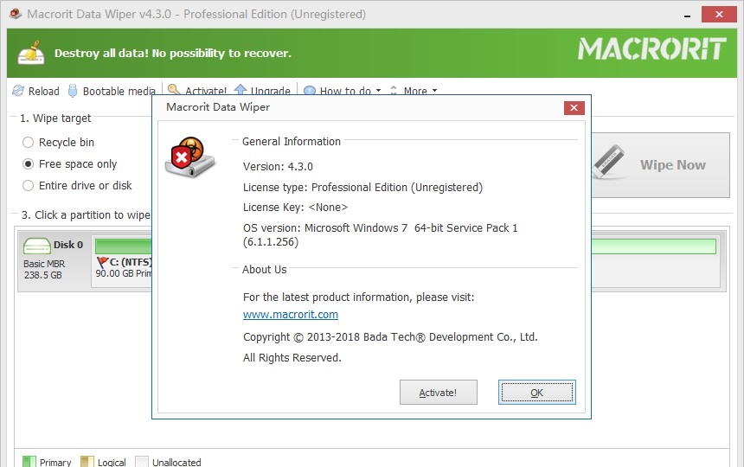Click the Copyright 2013-2018 Bada Tech line

click(x=390, y=337)
